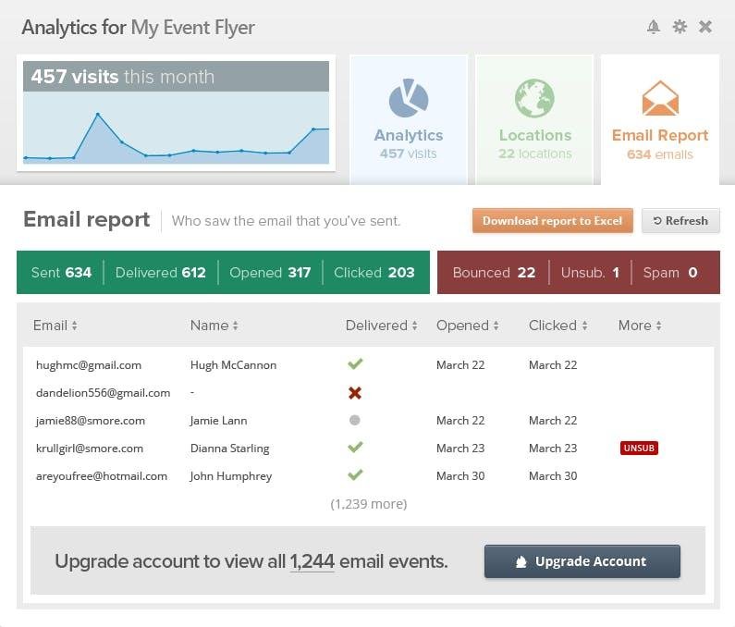Open settings gear icon
The height and width of the screenshot is (627, 735).
click(x=680, y=27)
